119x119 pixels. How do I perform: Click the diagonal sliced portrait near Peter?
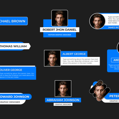100,91
